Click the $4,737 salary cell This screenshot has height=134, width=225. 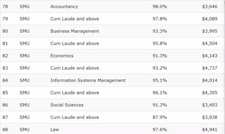pyautogui.click(x=210, y=68)
